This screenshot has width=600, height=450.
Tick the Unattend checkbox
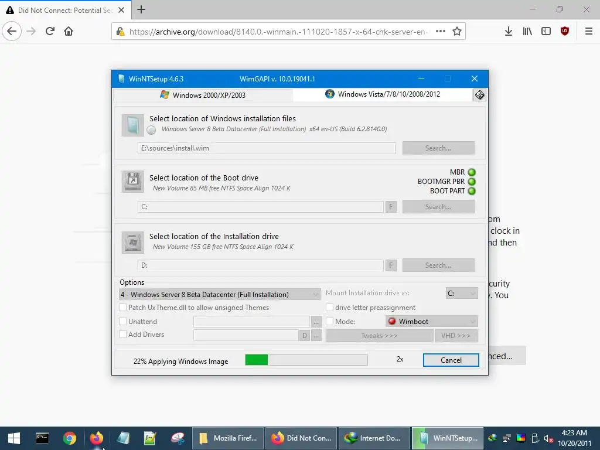coord(123,322)
